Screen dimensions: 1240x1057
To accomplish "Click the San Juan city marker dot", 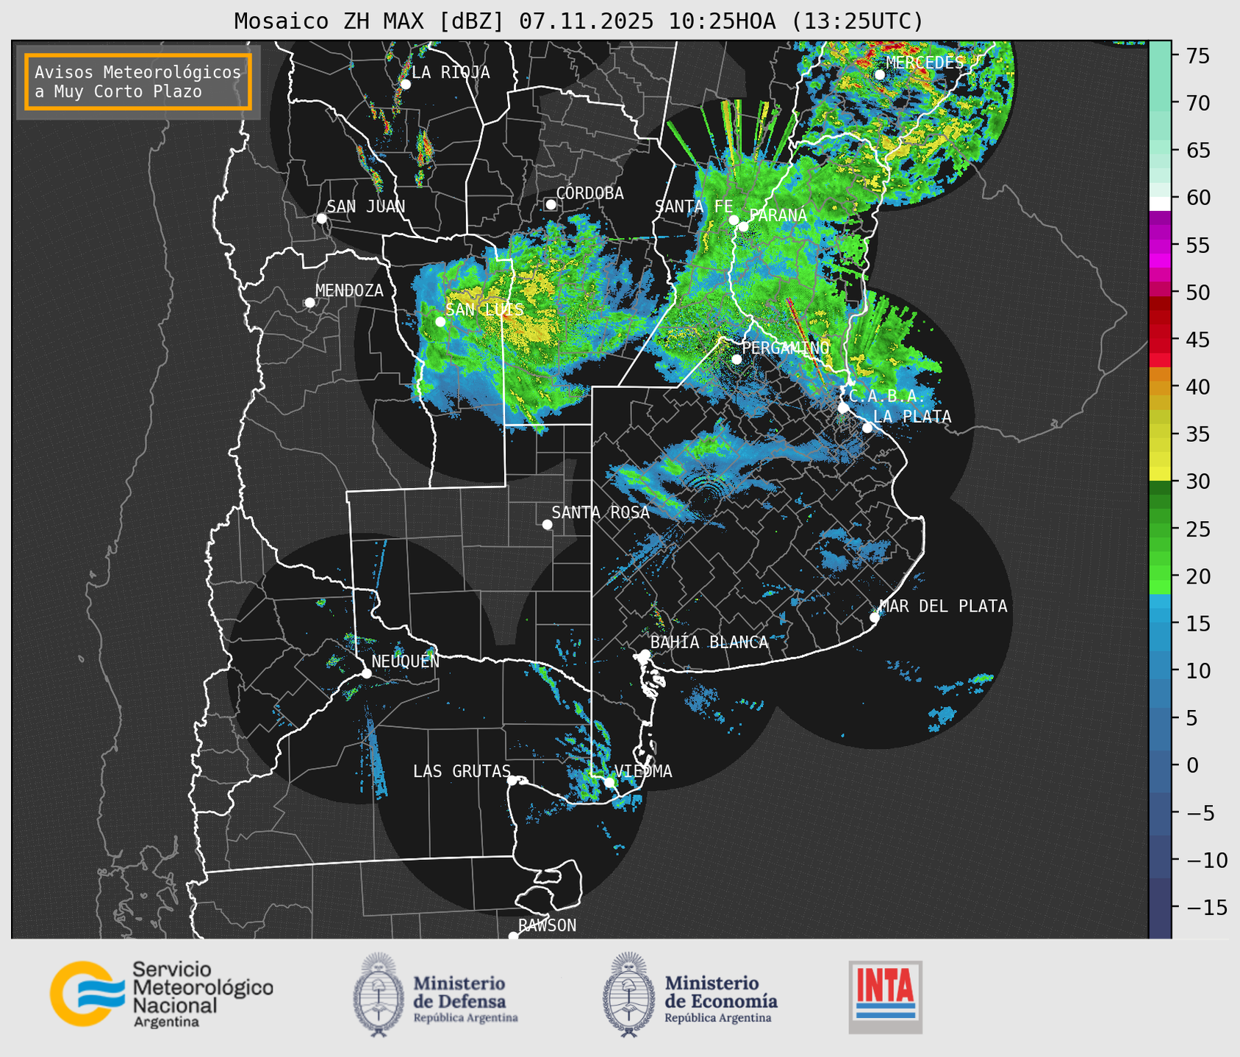I will point(321,218).
